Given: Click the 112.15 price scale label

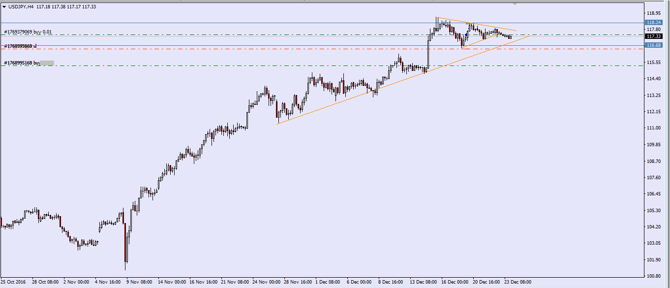Looking at the screenshot, I should coord(654,112).
